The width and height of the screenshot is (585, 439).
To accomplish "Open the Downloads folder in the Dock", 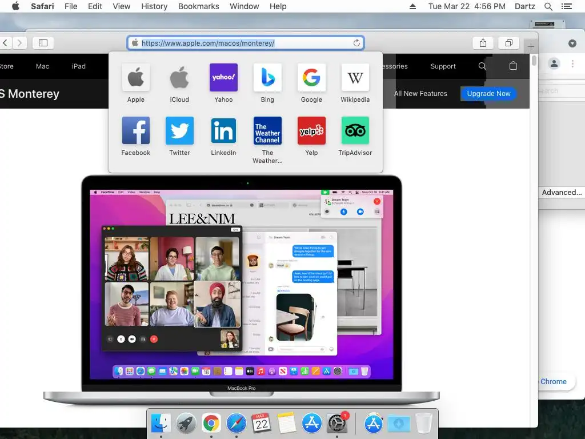I will [399, 424].
